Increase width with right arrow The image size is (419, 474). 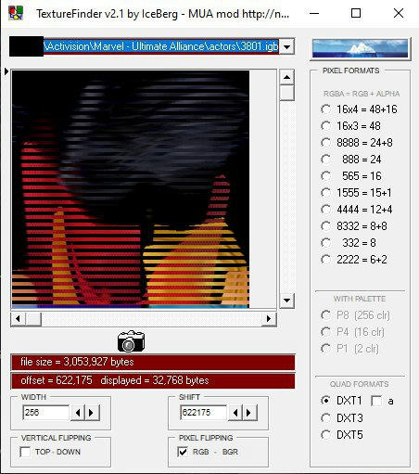coord(92,413)
